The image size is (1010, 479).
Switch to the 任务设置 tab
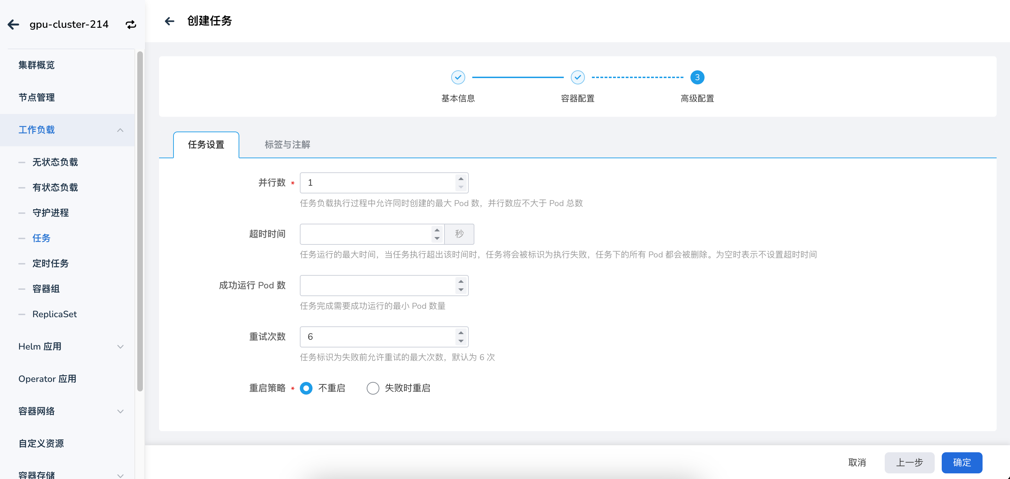[206, 145]
